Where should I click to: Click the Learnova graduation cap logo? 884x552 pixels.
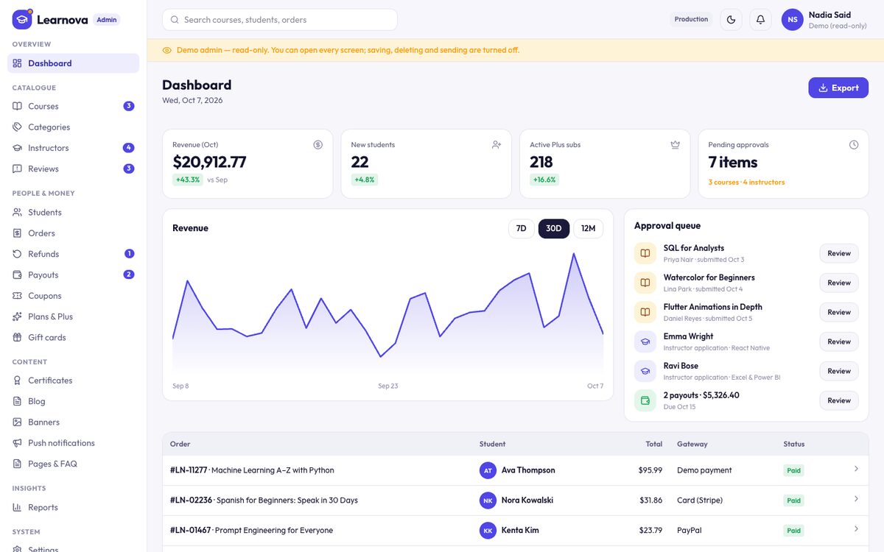(22, 19)
